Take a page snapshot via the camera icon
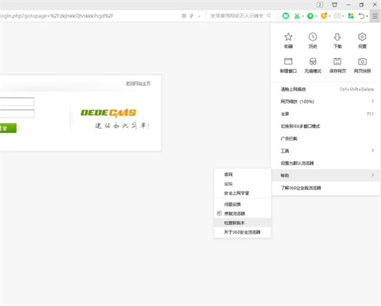Screen dimensions: 381x306 point(362,61)
